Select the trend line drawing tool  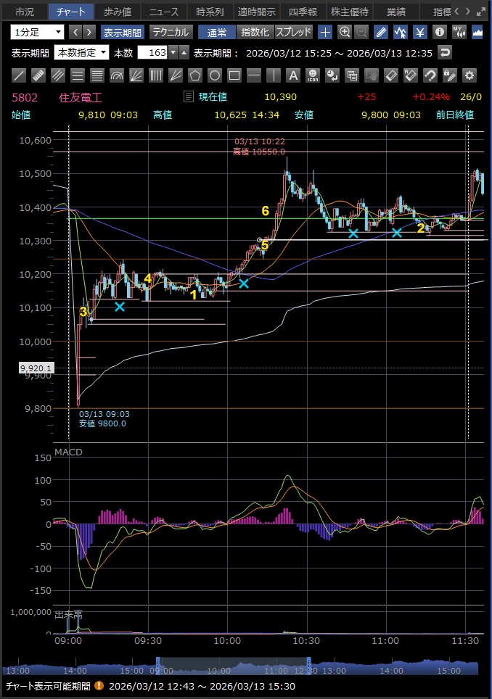pyautogui.click(x=20, y=75)
